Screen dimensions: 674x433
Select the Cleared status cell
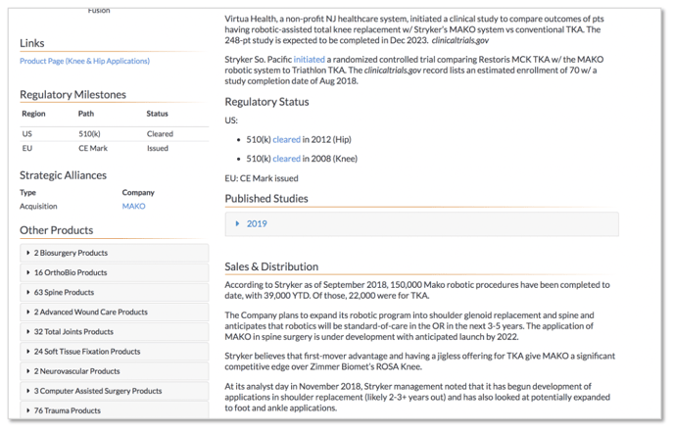(x=160, y=134)
